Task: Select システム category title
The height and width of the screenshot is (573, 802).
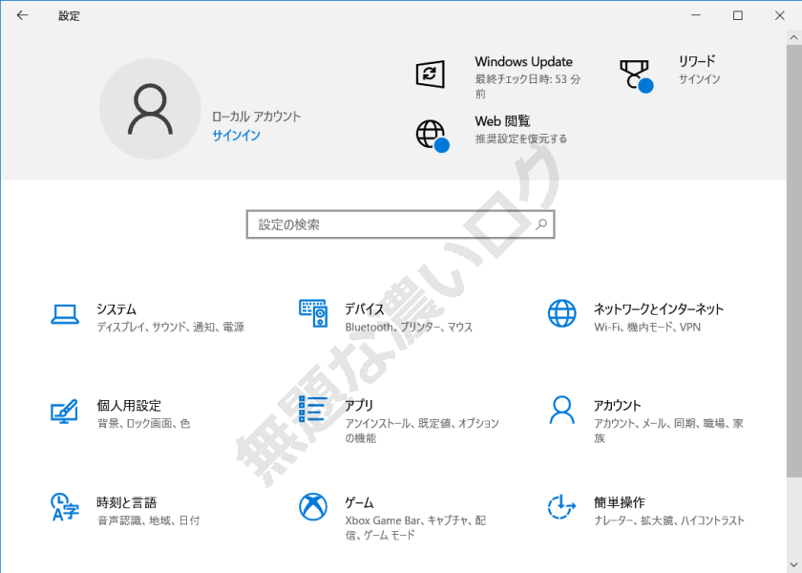Action: [x=116, y=309]
